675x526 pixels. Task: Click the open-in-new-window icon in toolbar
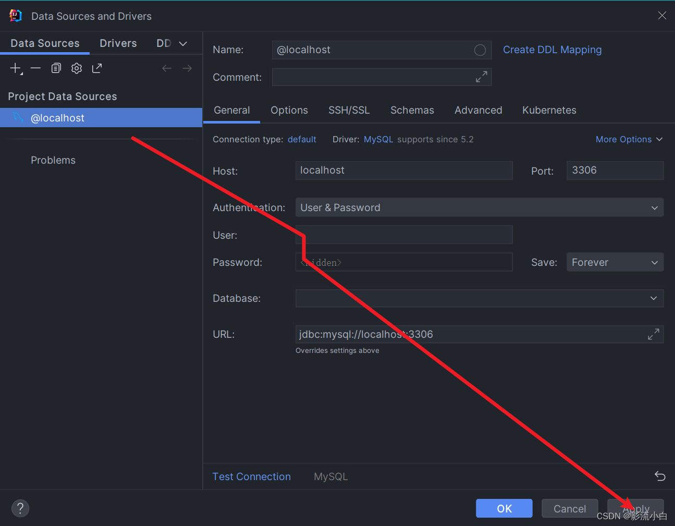pyautogui.click(x=96, y=68)
